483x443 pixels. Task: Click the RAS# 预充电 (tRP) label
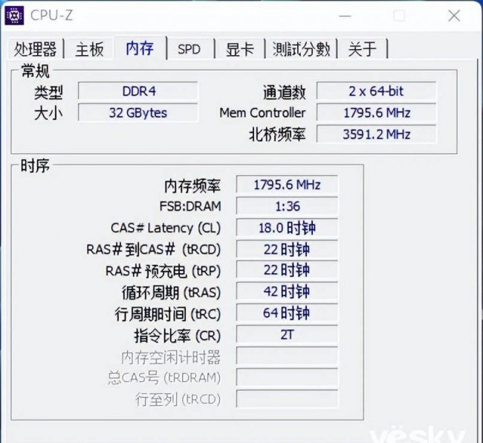(x=163, y=271)
